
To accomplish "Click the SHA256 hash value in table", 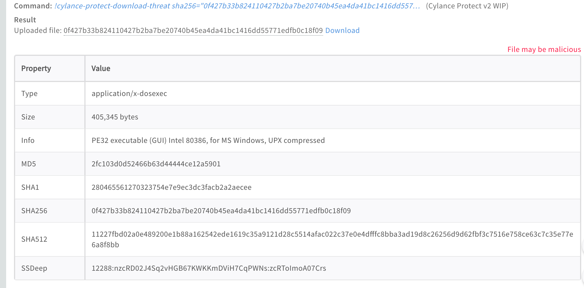I will (221, 211).
